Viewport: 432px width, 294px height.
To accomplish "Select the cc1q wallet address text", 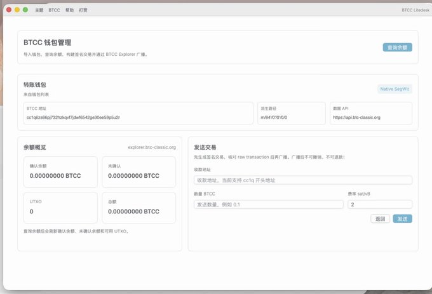I will coord(73,117).
